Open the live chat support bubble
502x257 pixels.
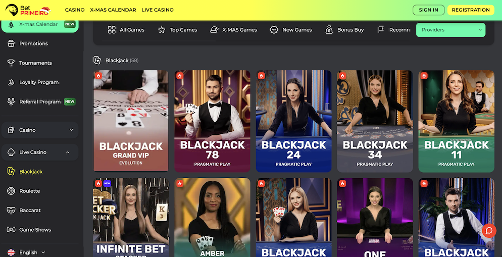(x=489, y=231)
